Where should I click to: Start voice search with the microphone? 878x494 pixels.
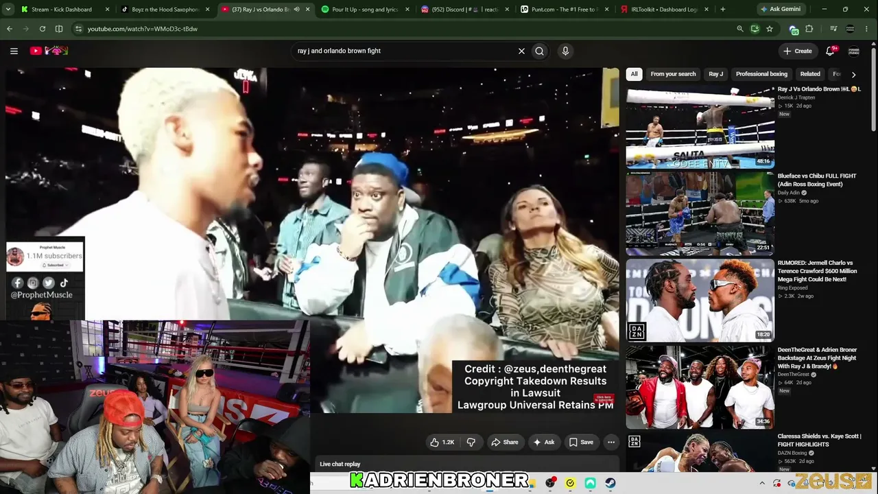pyautogui.click(x=565, y=51)
